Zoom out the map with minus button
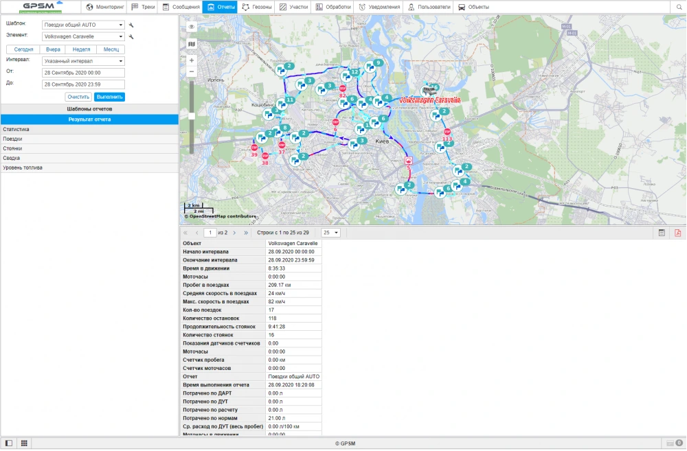Viewport: 687px width, 451px height. (192, 71)
